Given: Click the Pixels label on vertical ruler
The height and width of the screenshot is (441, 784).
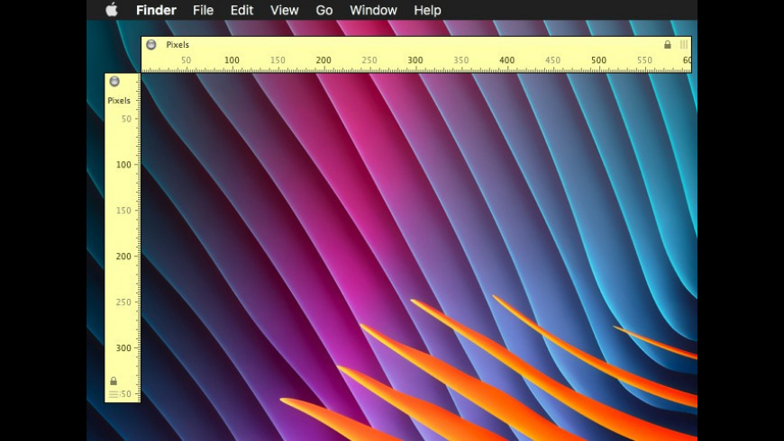Looking at the screenshot, I should pos(119,101).
